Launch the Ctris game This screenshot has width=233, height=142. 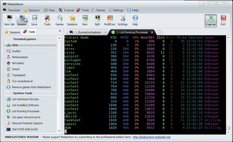pos(30,45)
